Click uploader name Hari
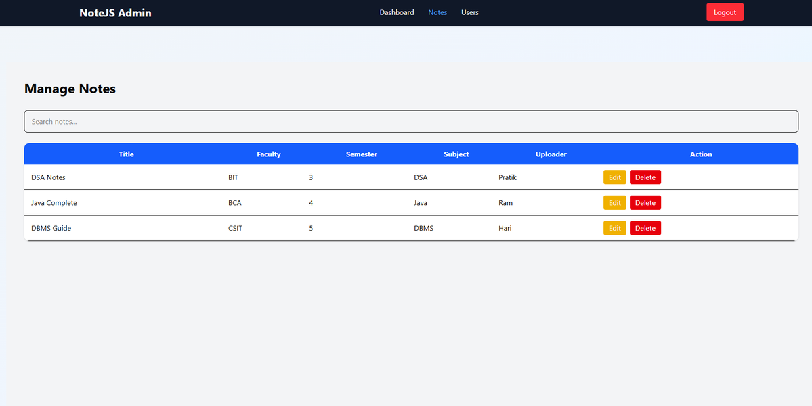 coord(505,228)
